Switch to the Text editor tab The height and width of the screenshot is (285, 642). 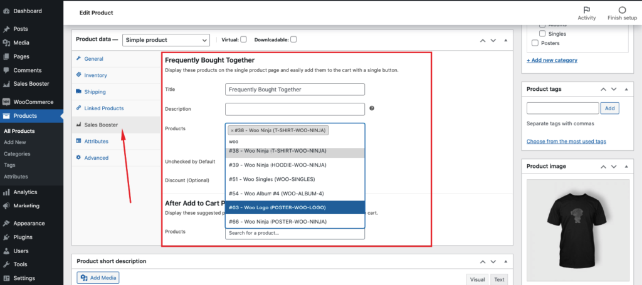click(499, 280)
